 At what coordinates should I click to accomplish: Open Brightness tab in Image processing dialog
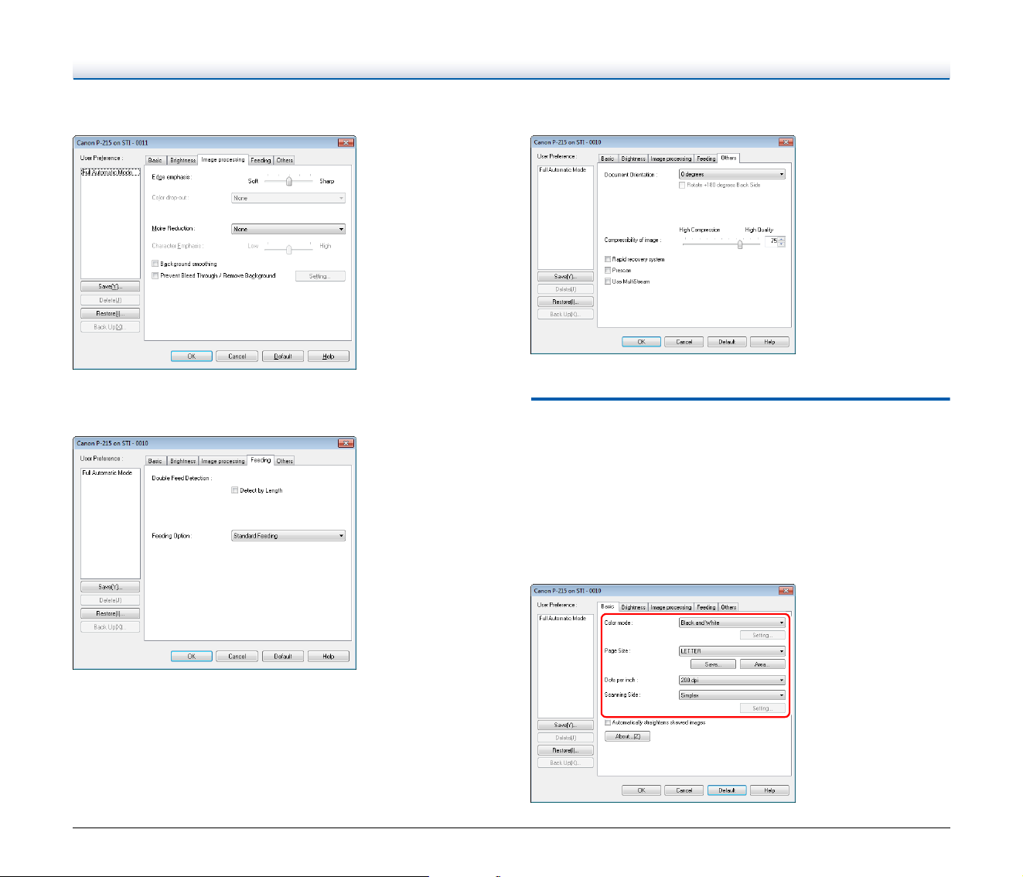[x=183, y=160]
